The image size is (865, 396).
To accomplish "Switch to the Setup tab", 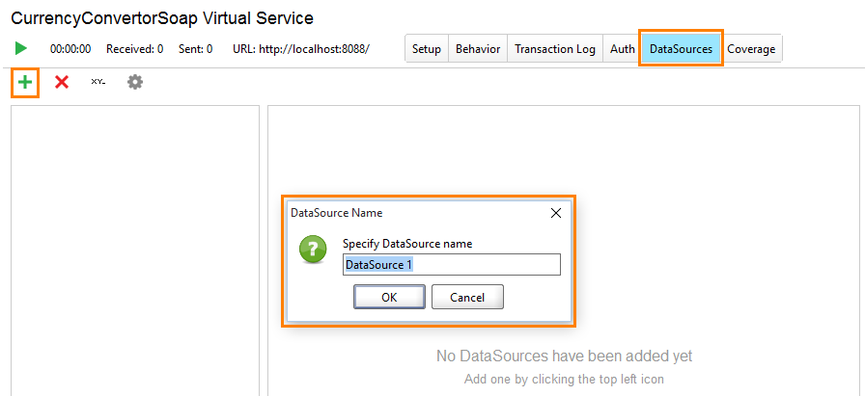I will point(427,49).
